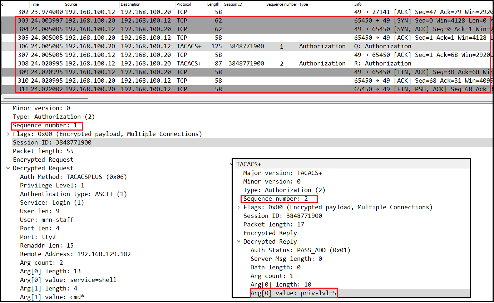Collapse the TACACS+ protocol section
494x303 pixels.
click(x=231, y=165)
